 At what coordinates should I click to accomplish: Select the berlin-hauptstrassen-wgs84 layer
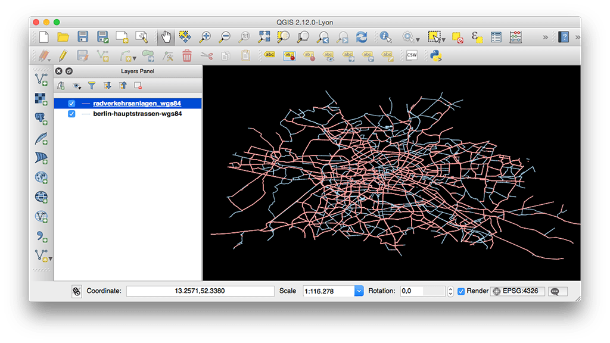(137, 113)
